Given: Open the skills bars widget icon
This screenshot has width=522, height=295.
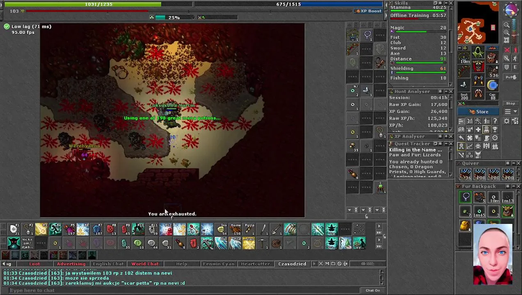Looking at the screenshot, I should point(461,121).
